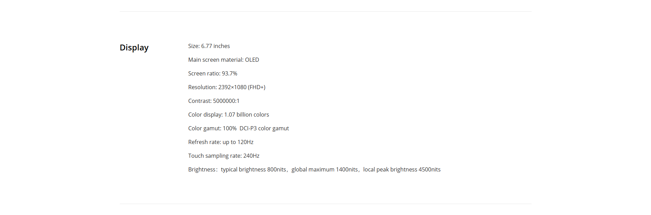Image resolution: width=651 pixels, height=215 pixels.
Task: Click the Color gamut: 100% text
Action: click(212, 128)
